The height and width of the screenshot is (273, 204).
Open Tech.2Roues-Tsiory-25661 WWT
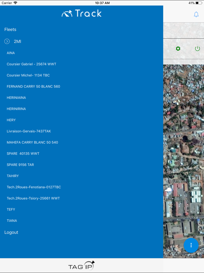[x=33, y=198]
